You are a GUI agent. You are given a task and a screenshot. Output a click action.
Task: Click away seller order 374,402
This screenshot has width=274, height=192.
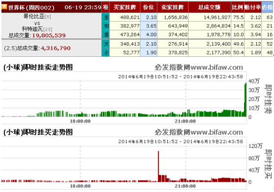point(178,35)
